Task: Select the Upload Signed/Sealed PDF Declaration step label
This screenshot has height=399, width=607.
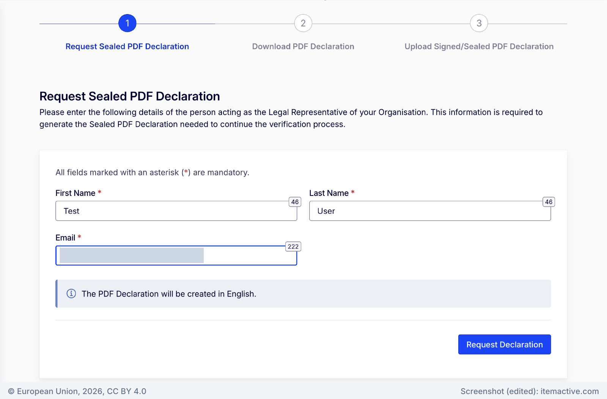Action: point(479,46)
